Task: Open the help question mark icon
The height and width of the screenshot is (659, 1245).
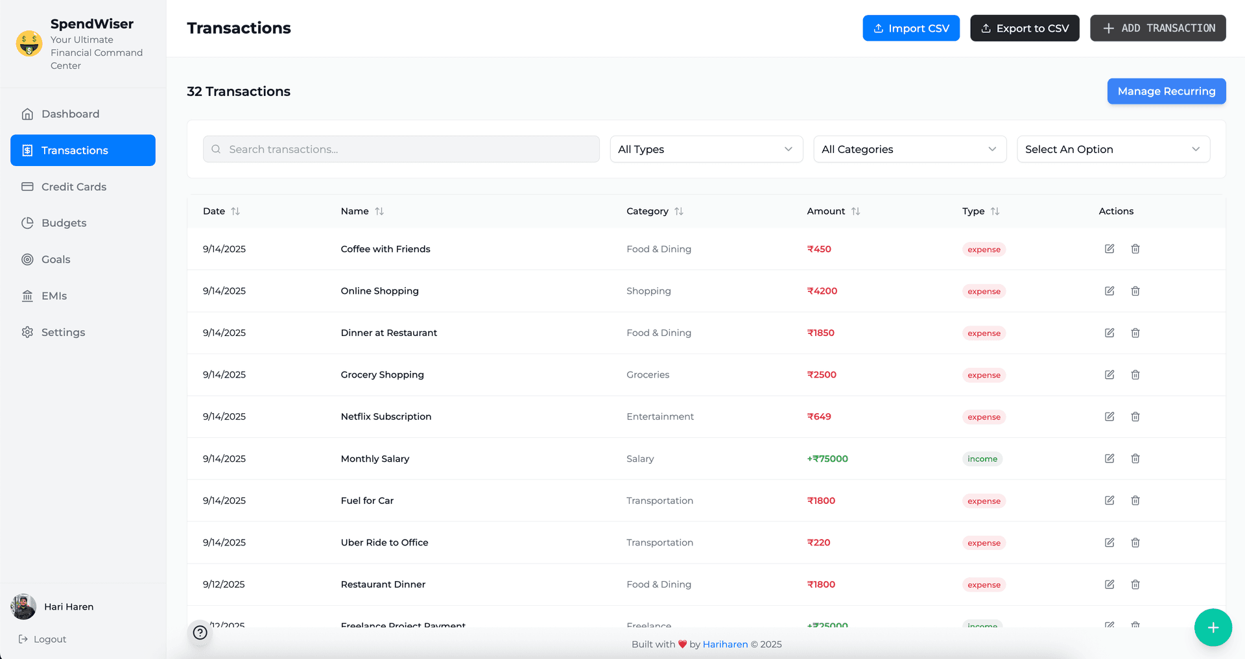Action: (200, 632)
